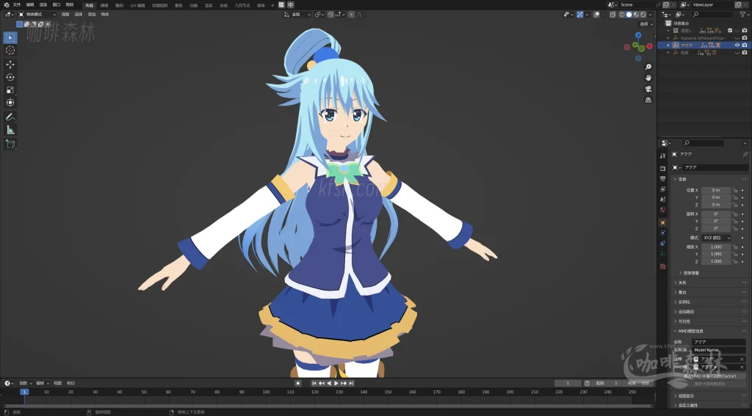The image size is (752, 416).
Task: Jump to the timeline end frame
Action: pos(351,384)
